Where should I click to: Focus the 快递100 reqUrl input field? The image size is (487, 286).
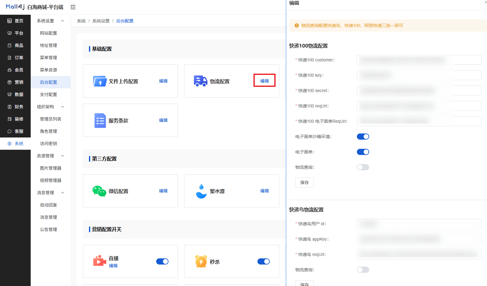(x=419, y=106)
